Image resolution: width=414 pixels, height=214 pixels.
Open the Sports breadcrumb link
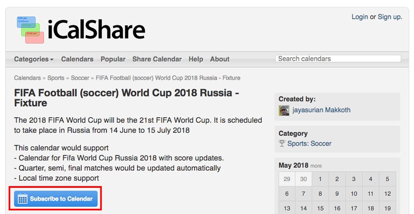(56, 78)
